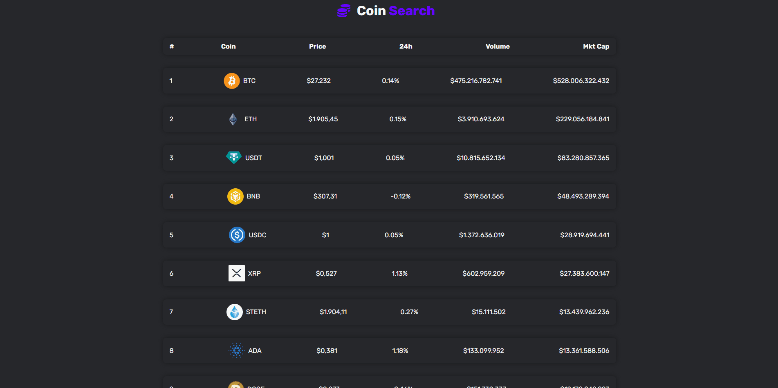778x388 pixels.
Task: Select the BNB ticker label
Action: tap(253, 196)
